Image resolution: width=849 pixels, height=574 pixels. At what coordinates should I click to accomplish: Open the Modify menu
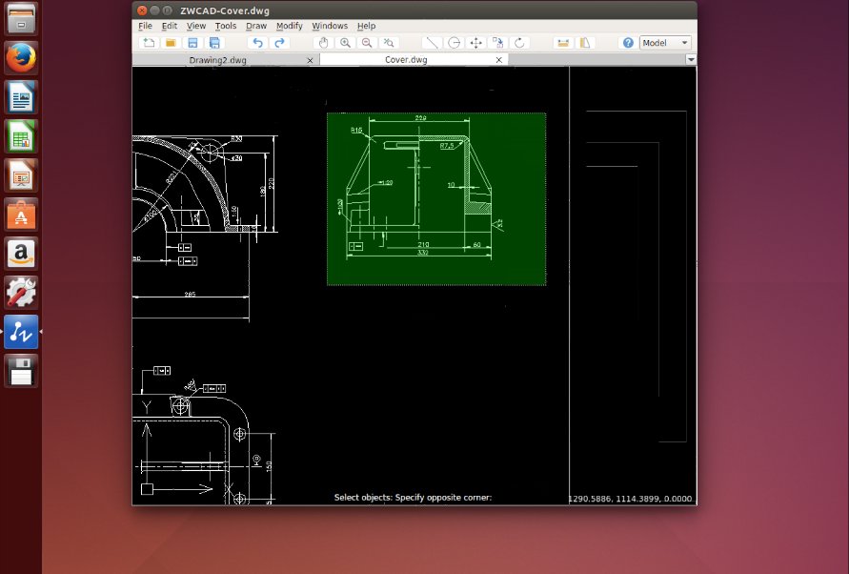tap(289, 26)
